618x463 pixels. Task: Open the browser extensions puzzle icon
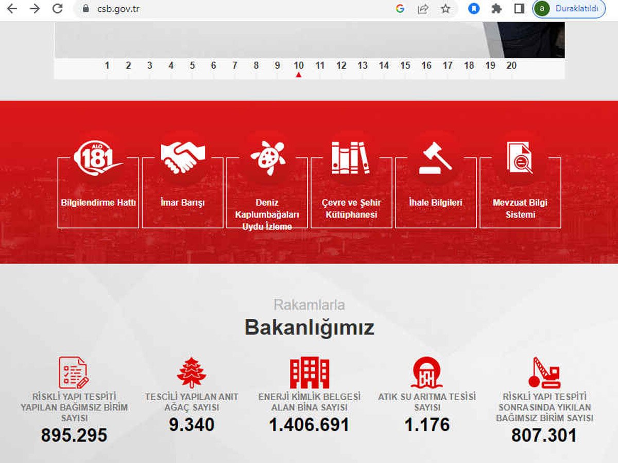point(496,9)
